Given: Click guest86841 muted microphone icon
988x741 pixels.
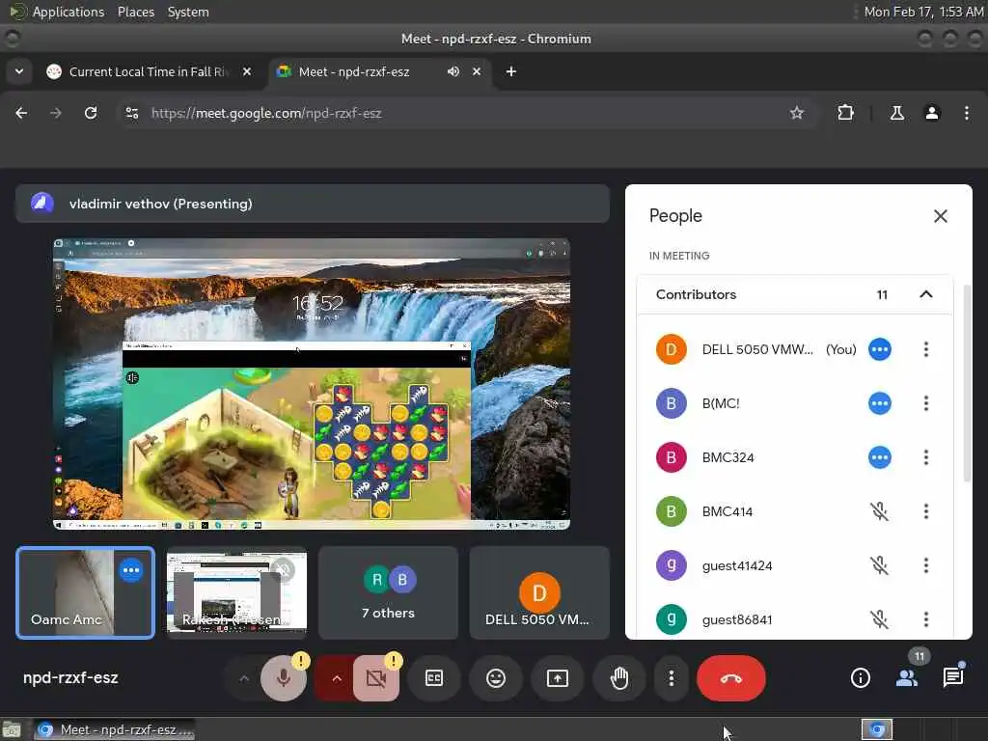Looking at the screenshot, I should pos(880,619).
